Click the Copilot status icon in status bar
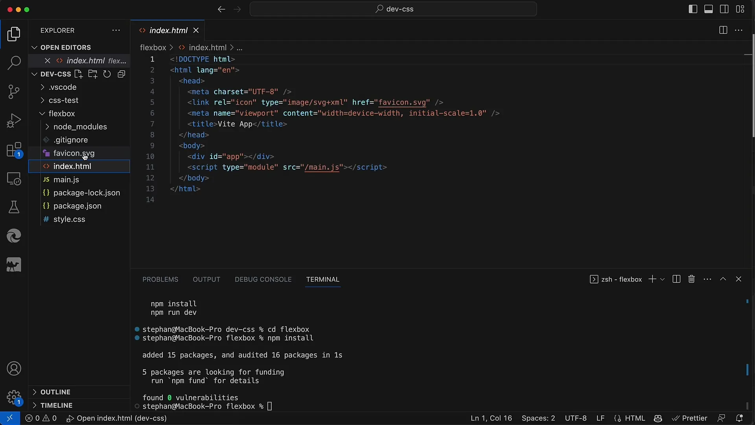 (x=658, y=418)
